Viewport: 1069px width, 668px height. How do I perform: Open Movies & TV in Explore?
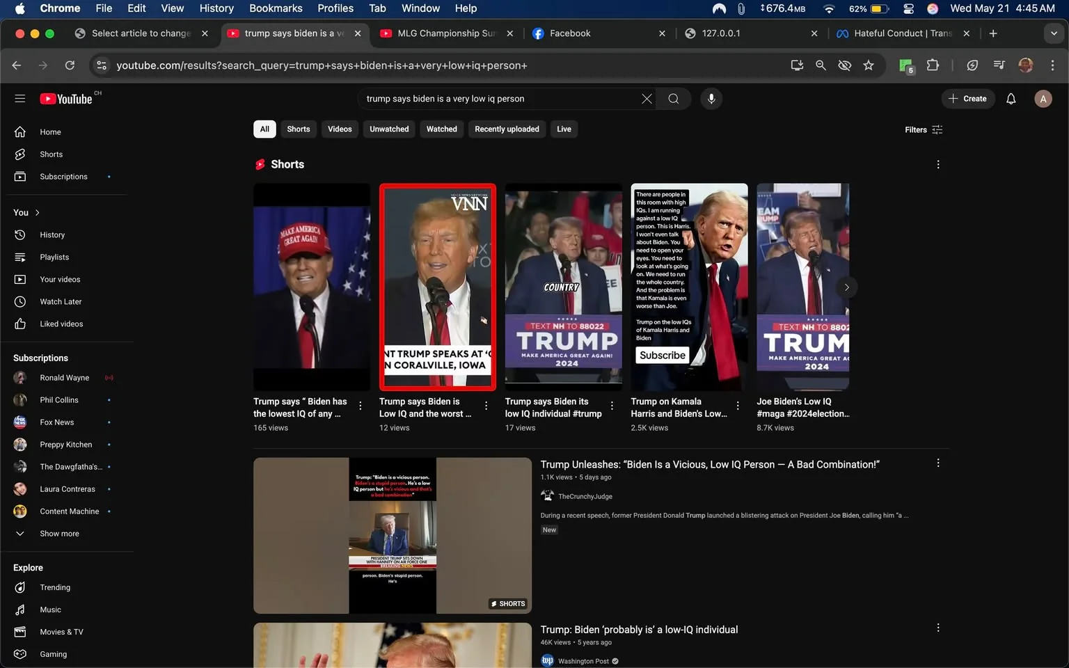pos(66,632)
